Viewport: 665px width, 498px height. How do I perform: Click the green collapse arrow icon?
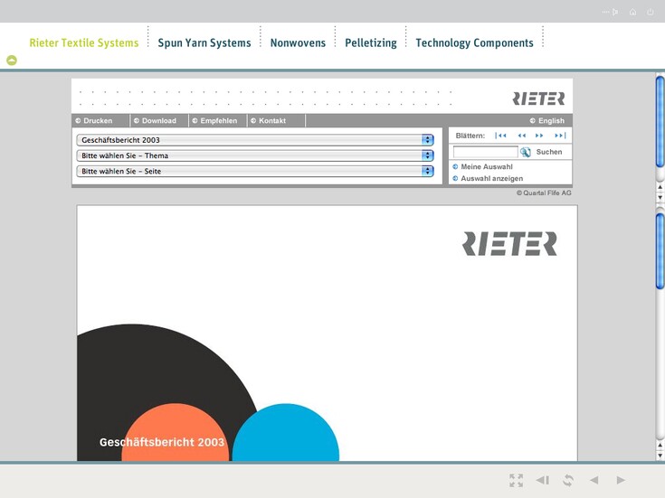(12, 61)
